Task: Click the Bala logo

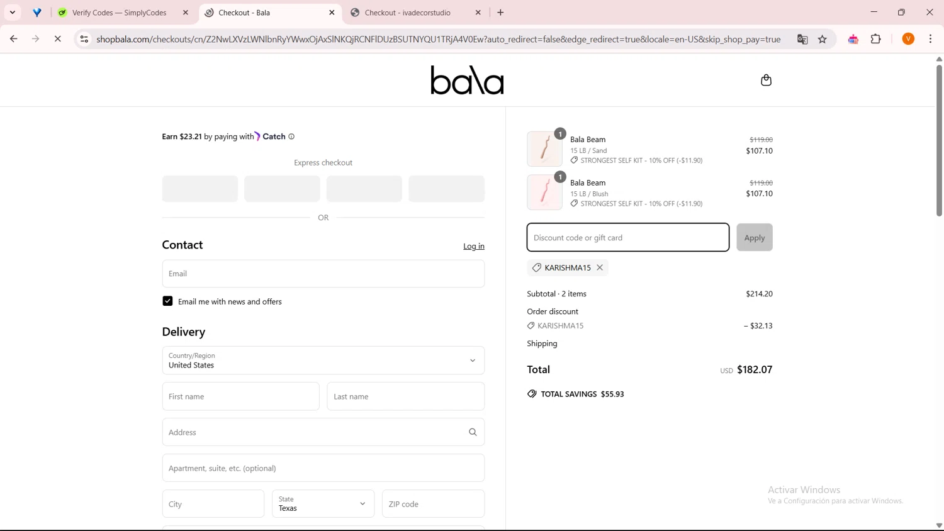Action: click(467, 80)
